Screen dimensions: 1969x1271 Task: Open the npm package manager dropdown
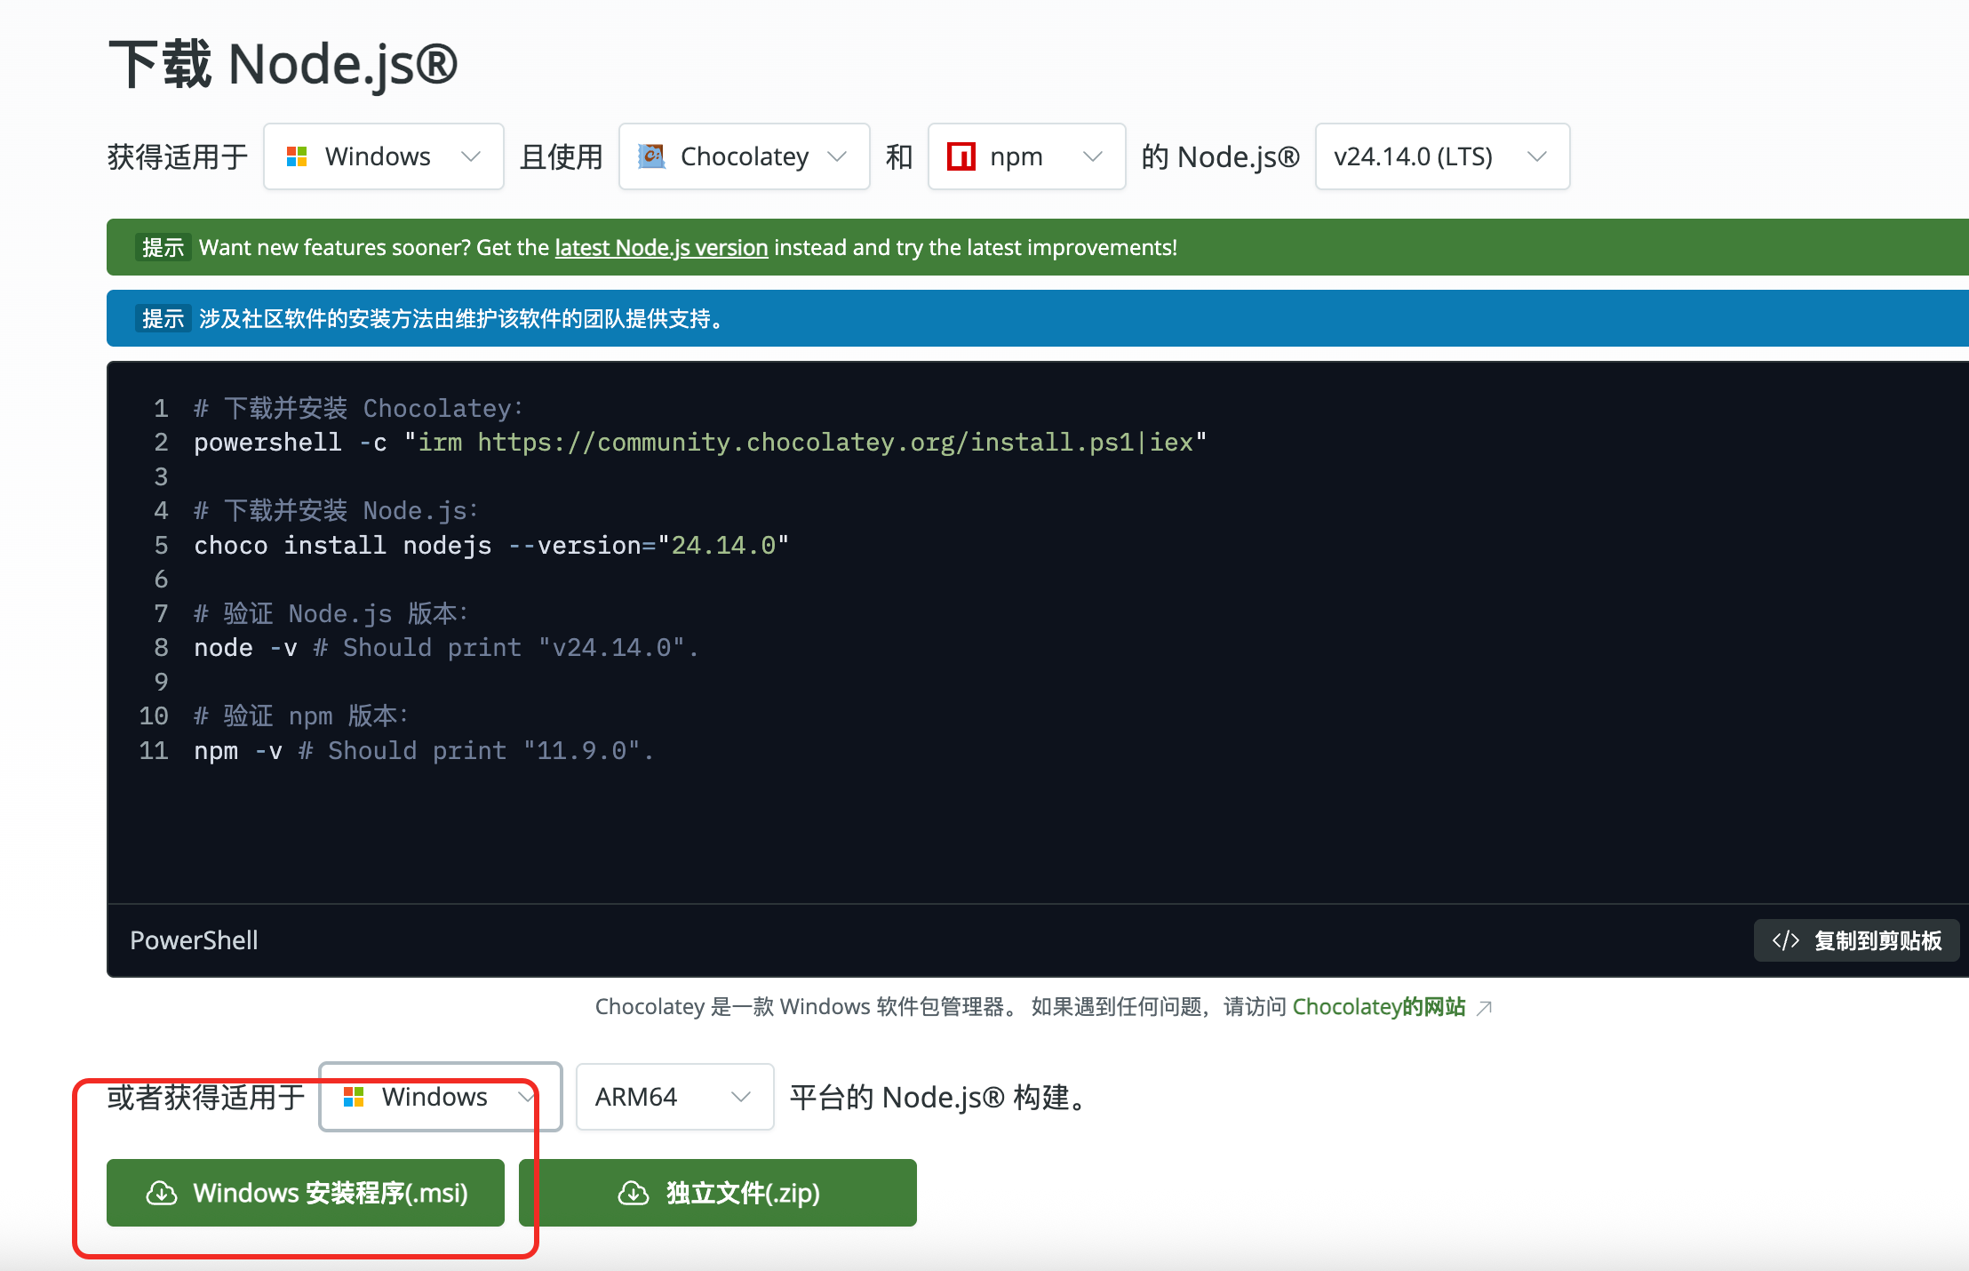pos(1026,156)
